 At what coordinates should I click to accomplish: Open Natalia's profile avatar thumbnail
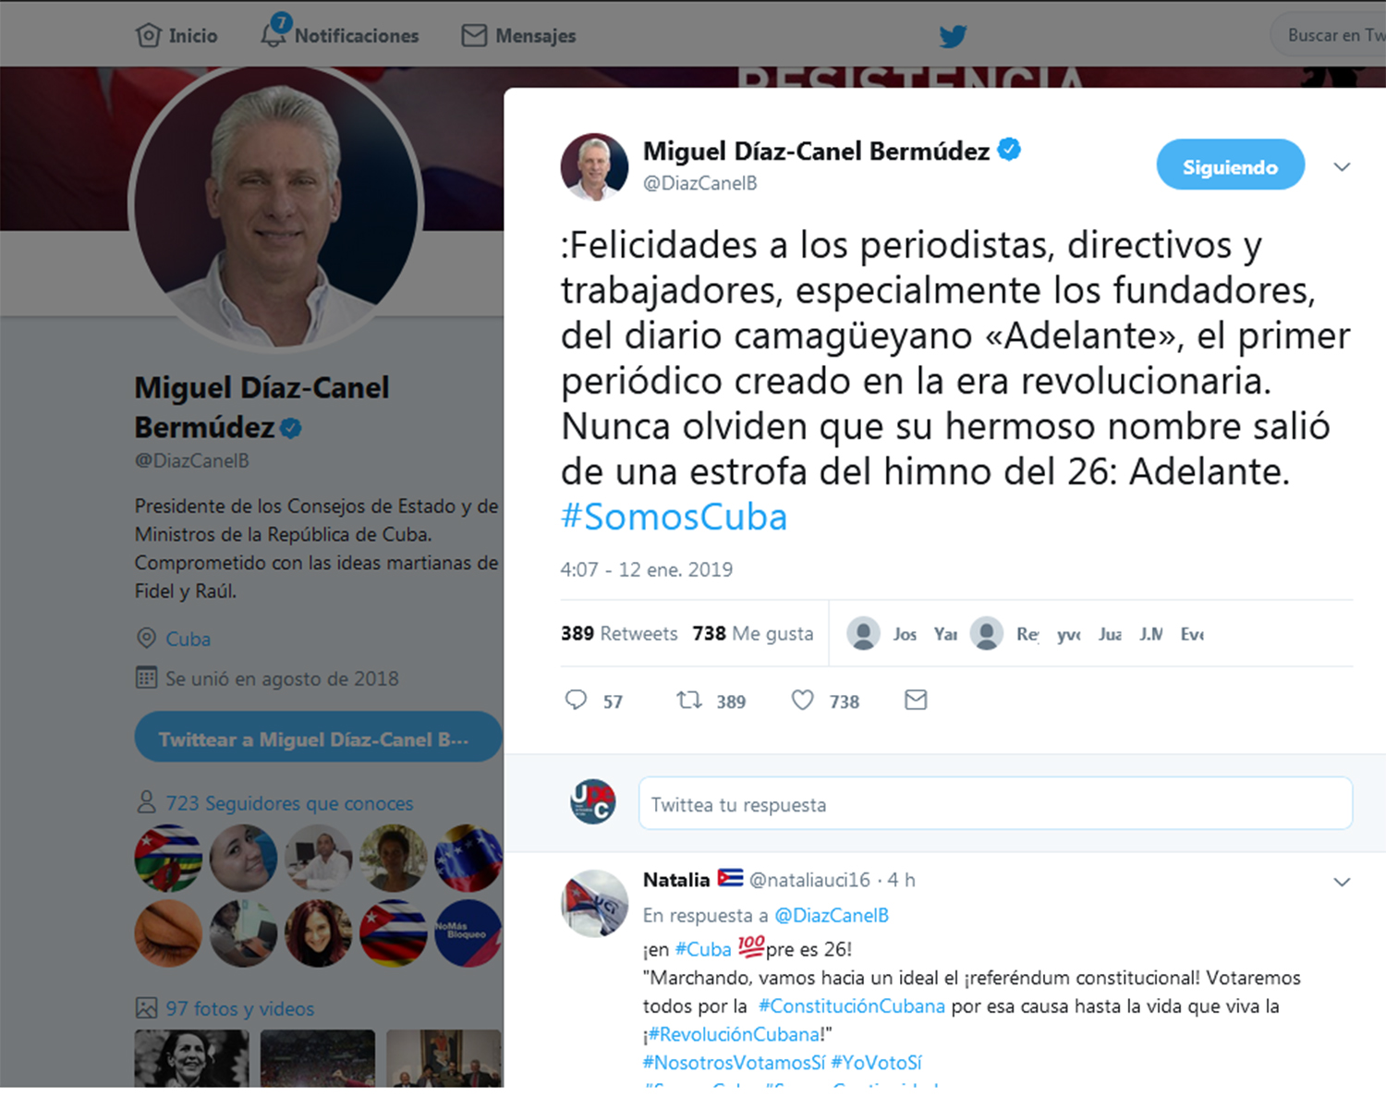[594, 903]
